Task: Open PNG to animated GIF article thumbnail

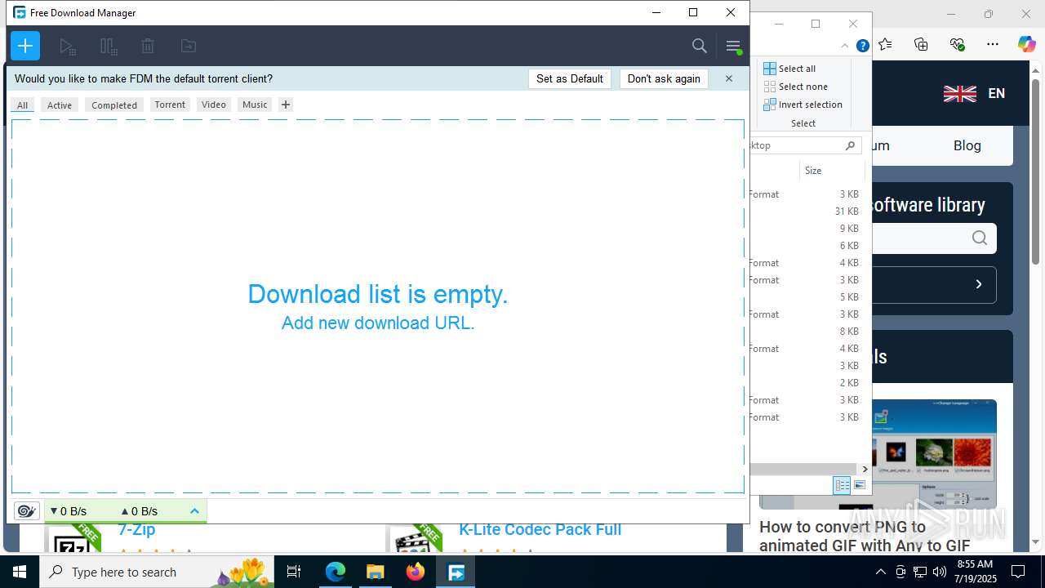Action: pos(934,454)
